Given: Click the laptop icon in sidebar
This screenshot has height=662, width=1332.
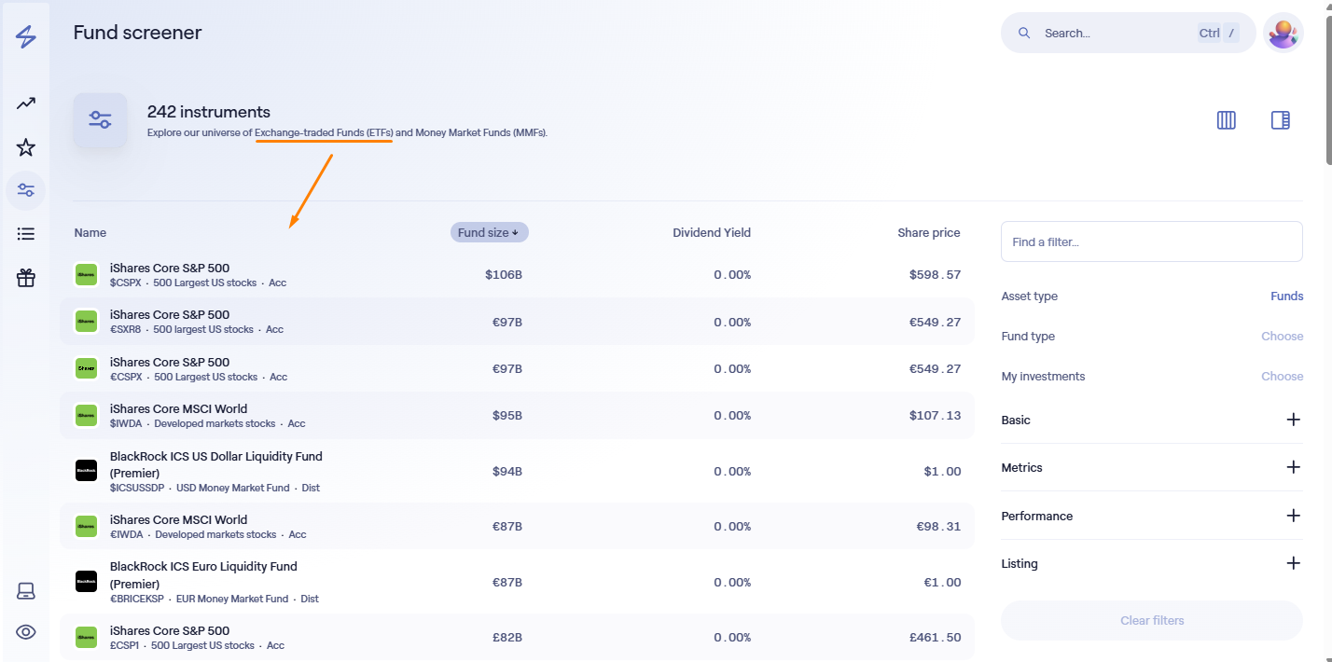Looking at the screenshot, I should tap(26, 591).
